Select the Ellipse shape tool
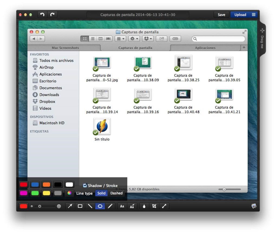The height and width of the screenshot is (234, 276). [x=100, y=206]
